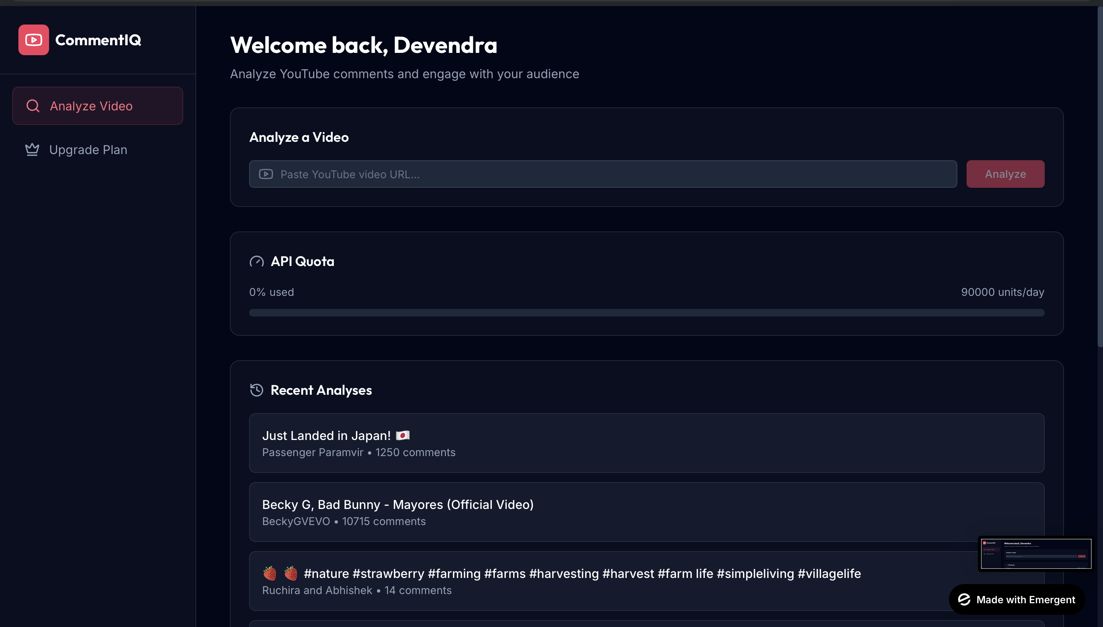Click the Analyze Video magnifier icon
1103x627 pixels.
tap(33, 106)
